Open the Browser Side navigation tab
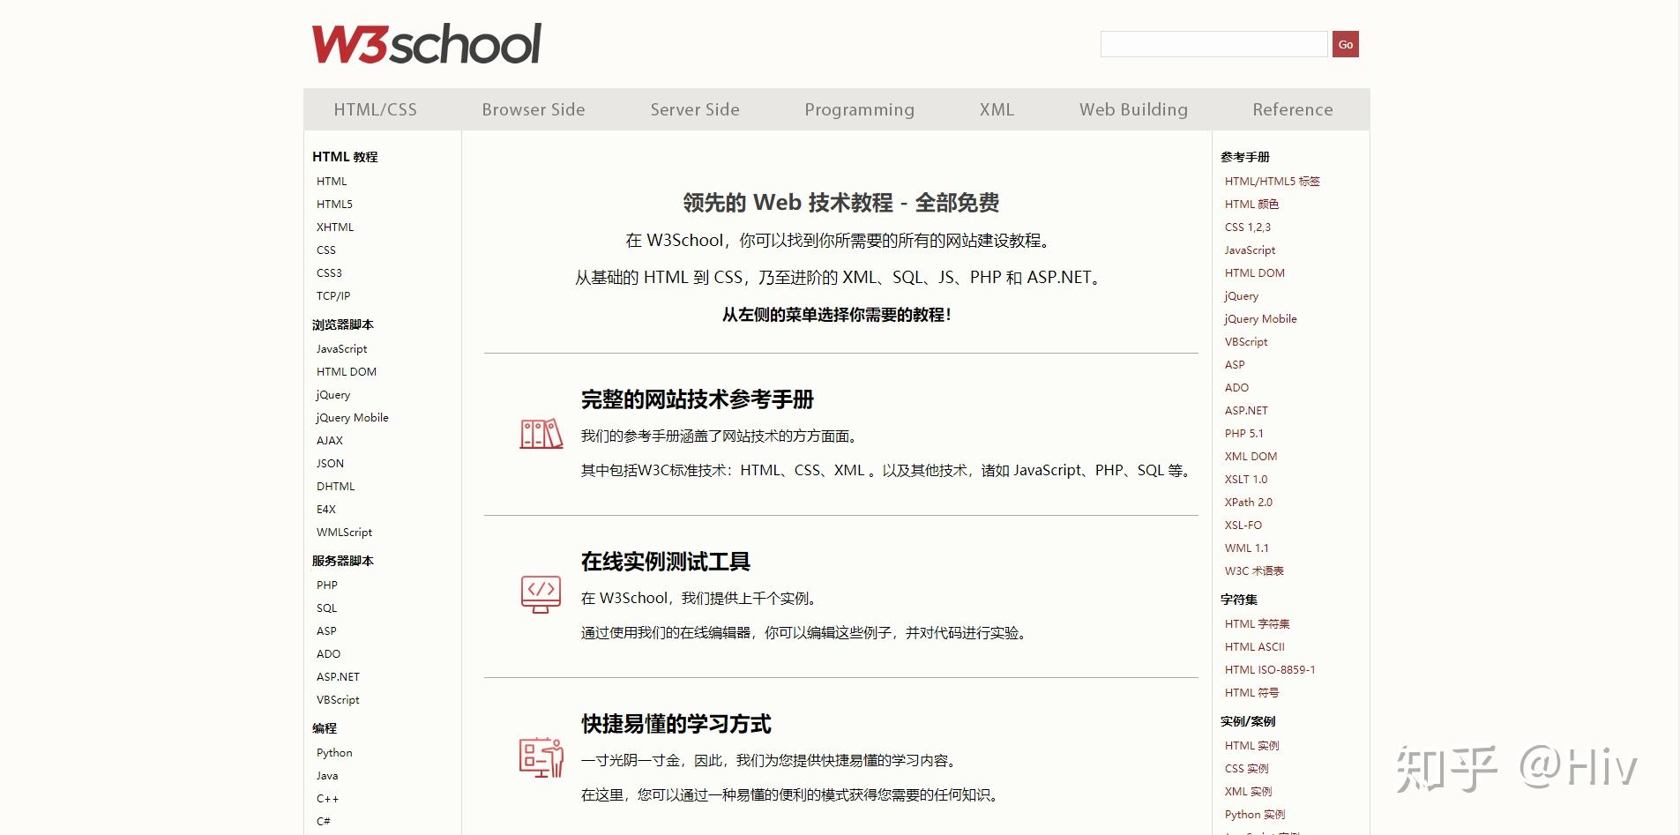The width and height of the screenshot is (1680, 835). point(534,109)
